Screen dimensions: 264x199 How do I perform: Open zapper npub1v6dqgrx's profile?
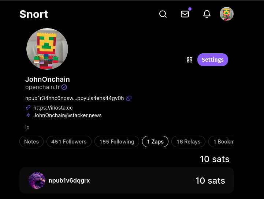(x=69, y=180)
